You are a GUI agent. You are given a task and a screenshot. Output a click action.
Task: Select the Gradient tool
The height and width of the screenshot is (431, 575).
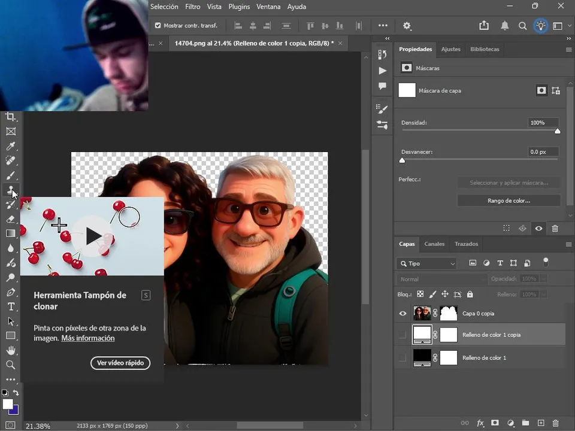click(x=11, y=233)
